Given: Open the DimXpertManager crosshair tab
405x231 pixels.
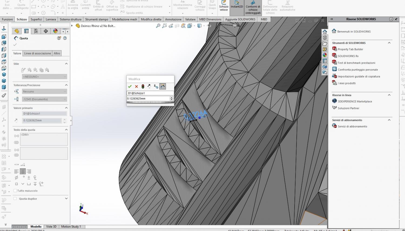Looking at the screenshot, I should pos(46,31).
